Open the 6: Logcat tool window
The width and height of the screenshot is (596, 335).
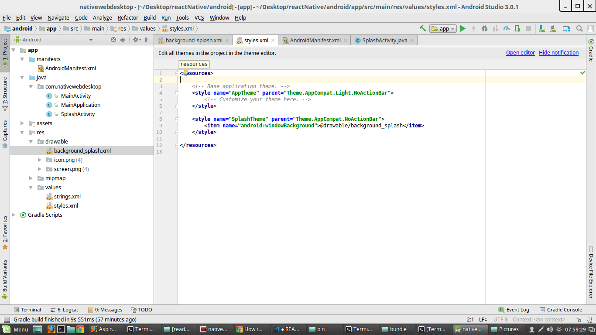64,310
